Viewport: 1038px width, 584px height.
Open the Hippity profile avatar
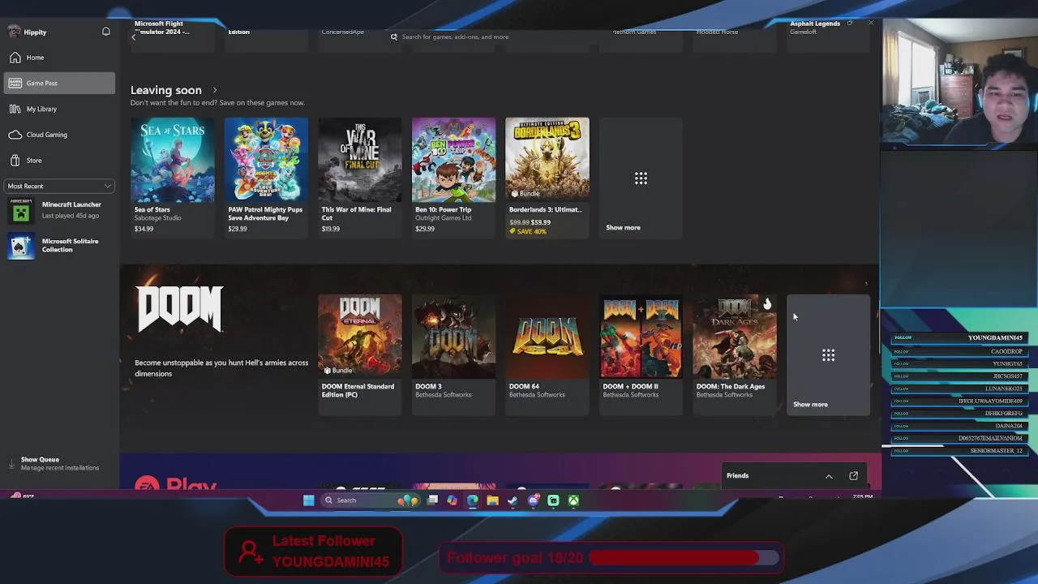tap(14, 32)
